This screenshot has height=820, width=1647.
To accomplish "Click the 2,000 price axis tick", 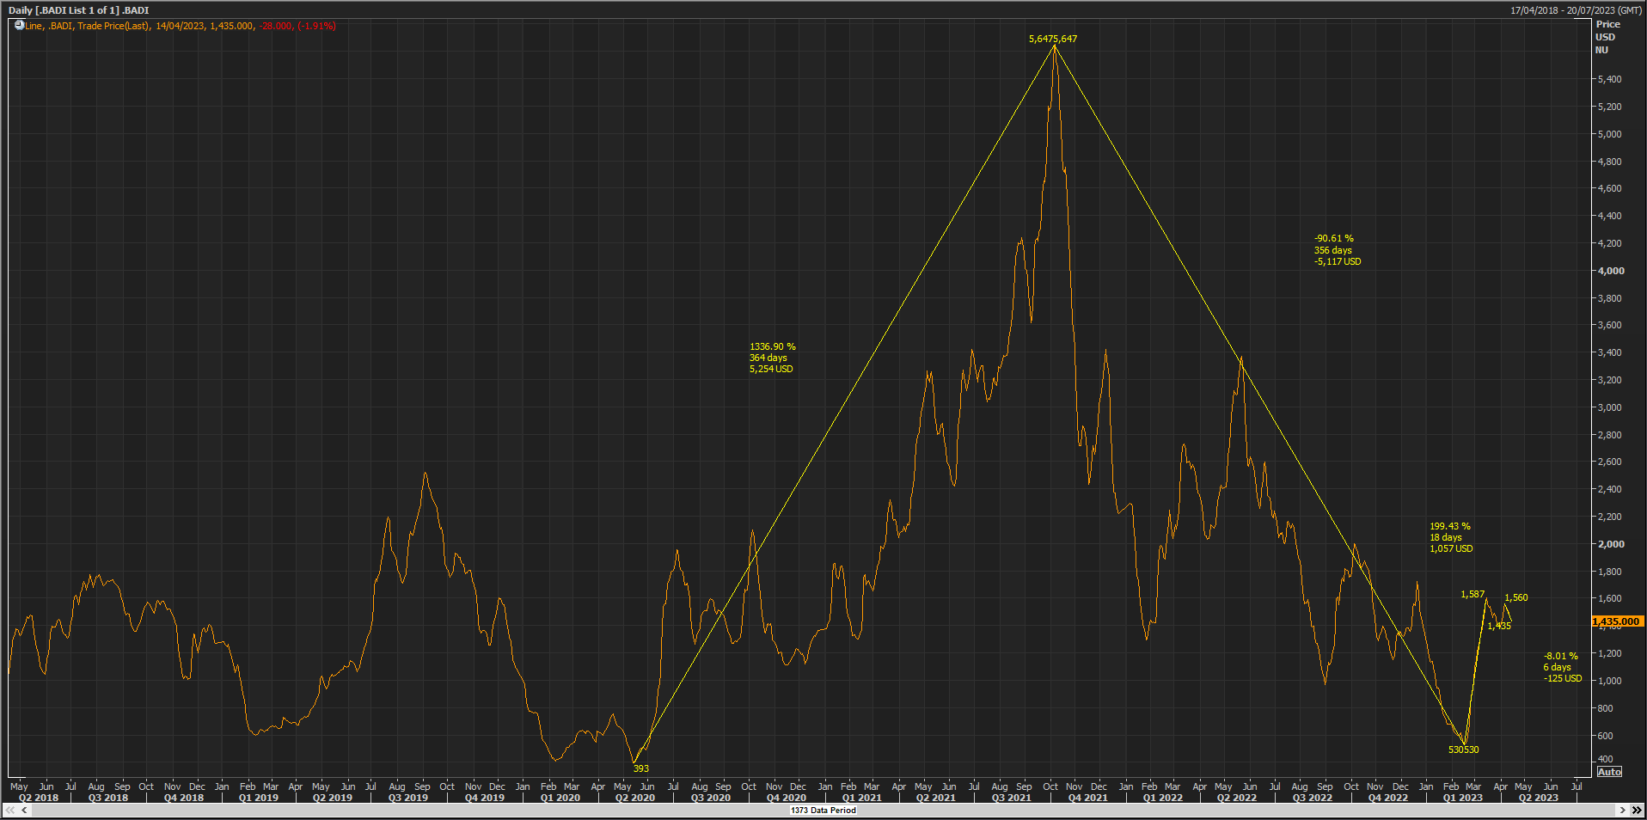I will click(x=1611, y=544).
